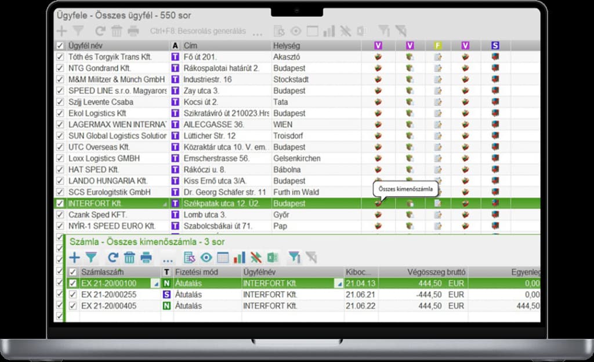Toggle select-all checkbox in Ügyfél név header
Viewport: 594px width, 362px height.
(x=60, y=46)
